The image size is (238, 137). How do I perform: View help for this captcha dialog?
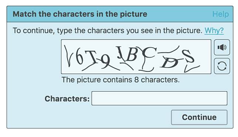pos(220,14)
